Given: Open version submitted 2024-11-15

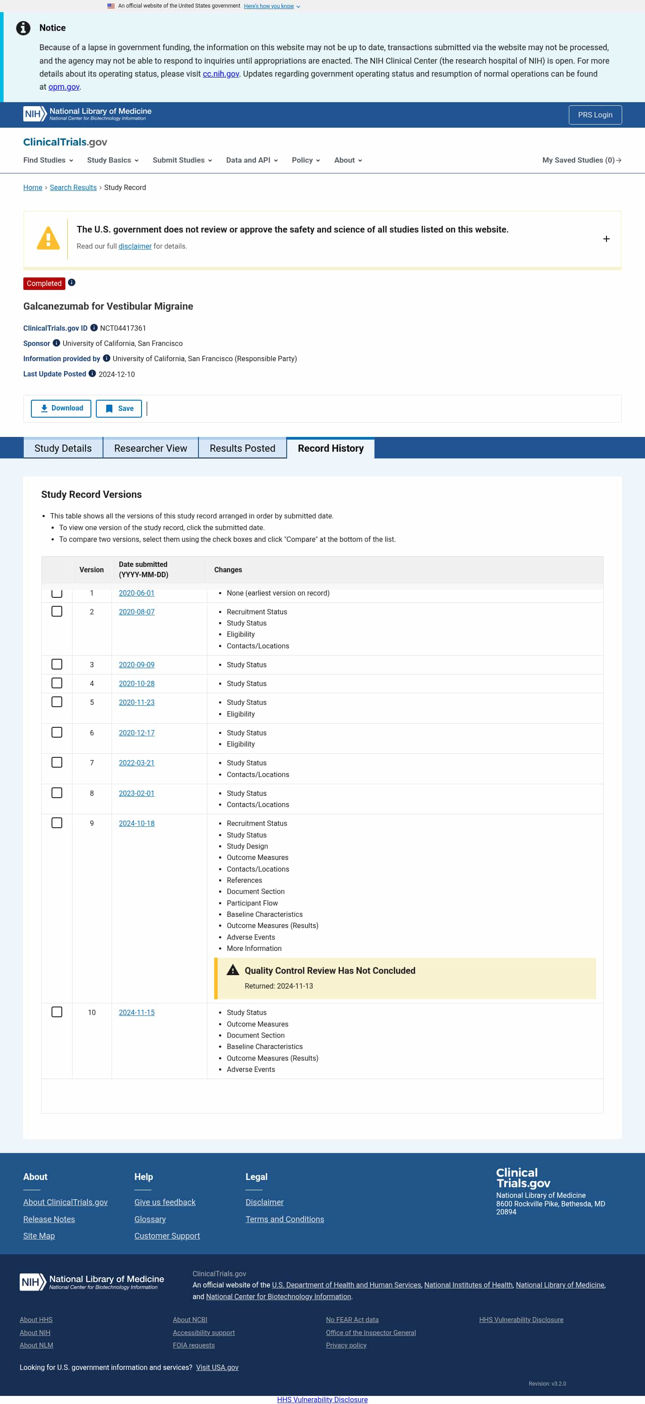Looking at the screenshot, I should (x=137, y=1012).
